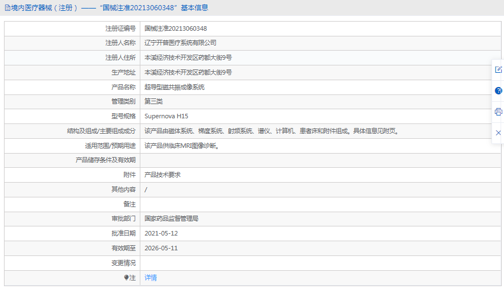Image resolution: width=504 pixels, height=289 pixels.
Task: Close the side toolbar with X icon
Action: pyautogui.click(x=498, y=133)
